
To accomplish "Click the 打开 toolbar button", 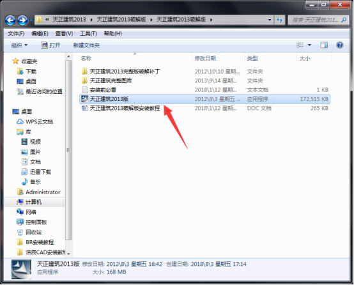I will point(51,45).
